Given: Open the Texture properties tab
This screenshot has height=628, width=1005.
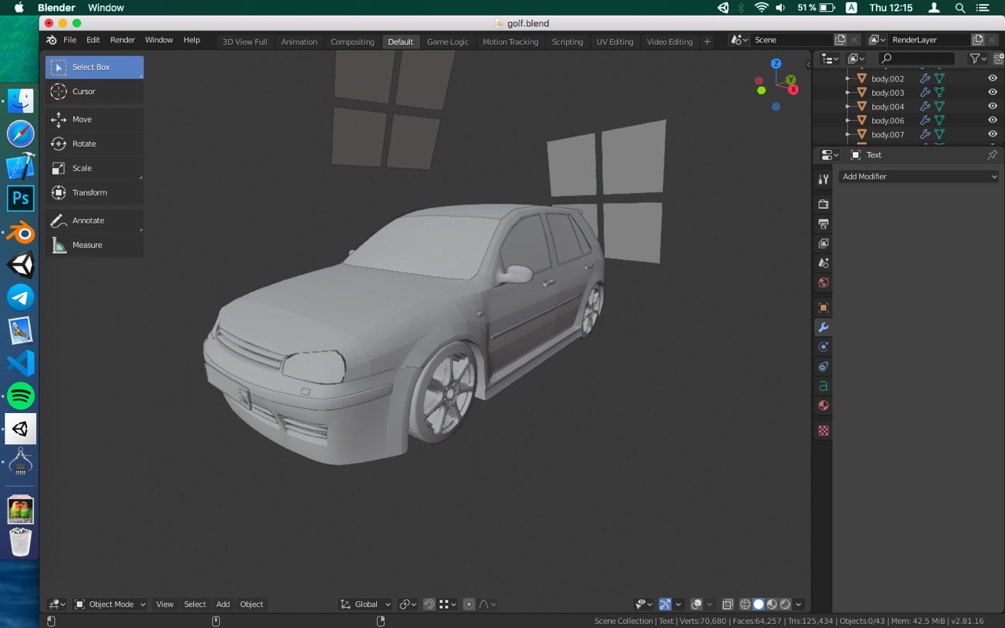Looking at the screenshot, I should 823,430.
